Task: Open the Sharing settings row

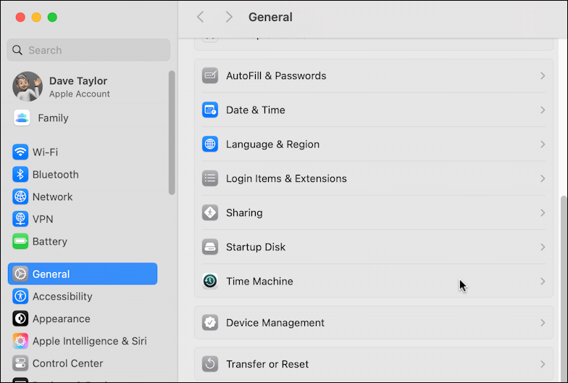Action: pyautogui.click(x=374, y=213)
